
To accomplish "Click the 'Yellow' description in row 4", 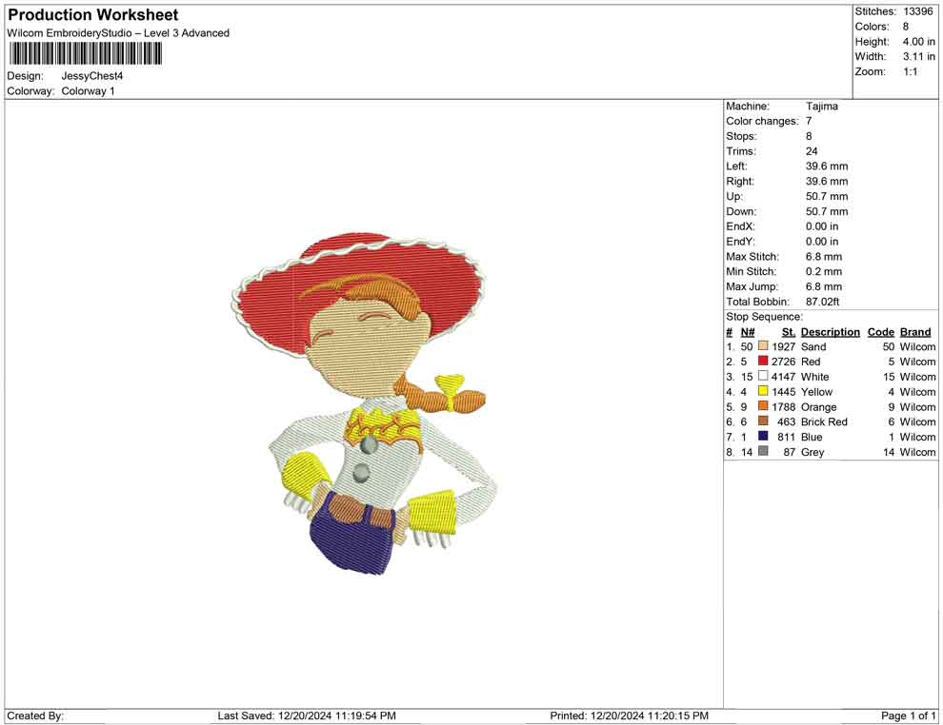I will [x=816, y=392].
